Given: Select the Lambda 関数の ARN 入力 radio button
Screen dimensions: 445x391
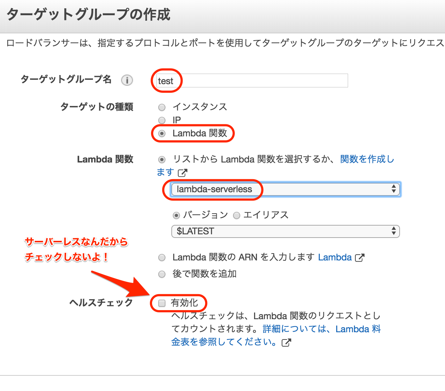Looking at the screenshot, I should [x=162, y=257].
